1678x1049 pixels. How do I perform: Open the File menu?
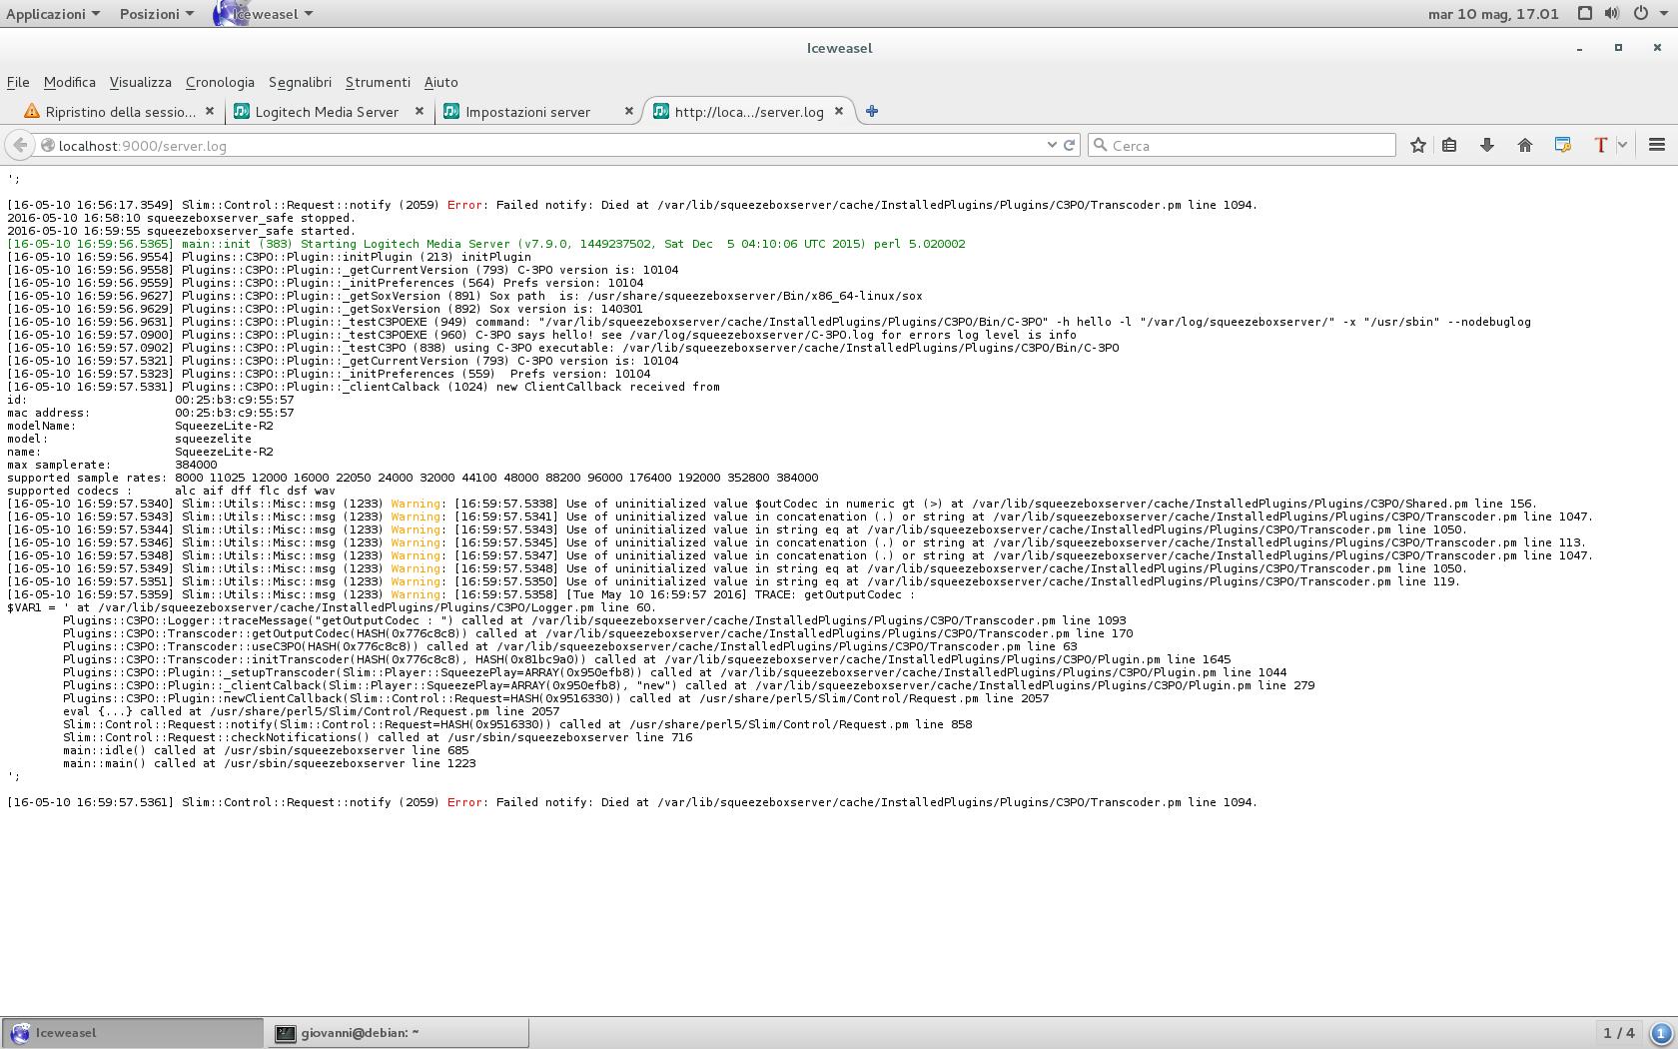18,82
